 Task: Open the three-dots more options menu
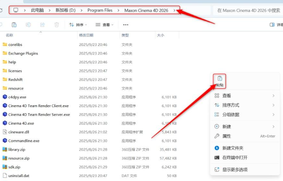pos(126,25)
